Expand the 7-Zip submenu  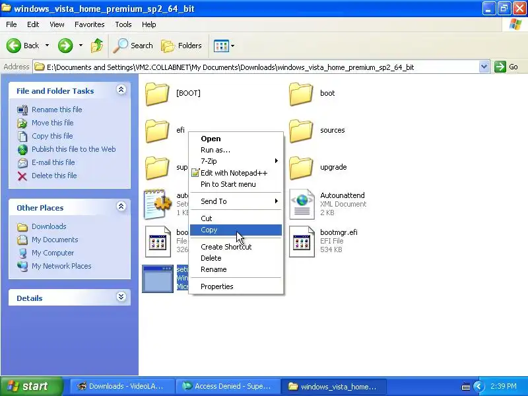(x=236, y=161)
